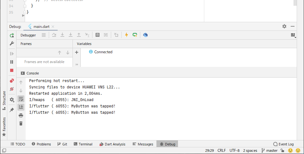Open the Favorites side panel
The height and width of the screenshot is (154, 304).
pyautogui.click(x=4, y=127)
